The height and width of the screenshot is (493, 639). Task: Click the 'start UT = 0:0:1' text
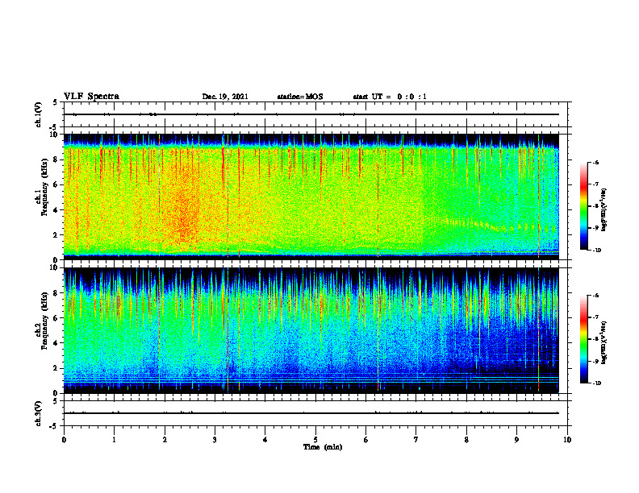point(390,97)
